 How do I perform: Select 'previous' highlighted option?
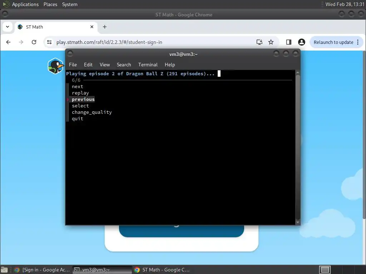[x=83, y=100]
